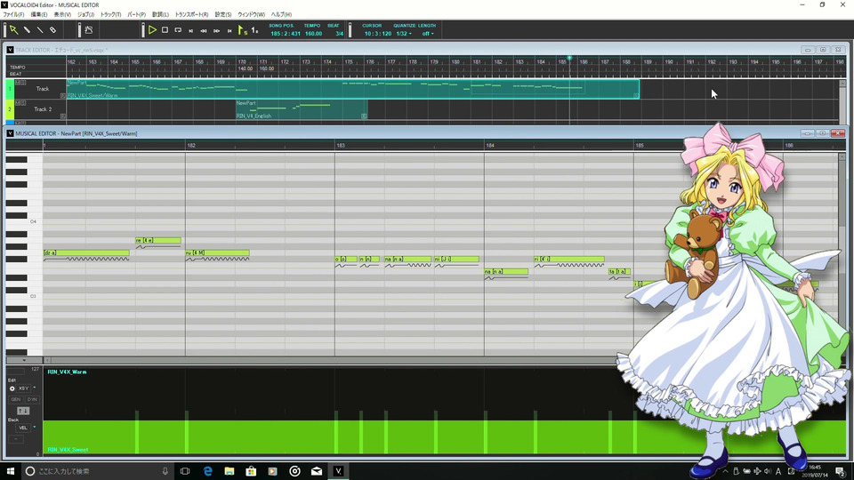
Task: Open the File menu
Action: click(x=13, y=15)
